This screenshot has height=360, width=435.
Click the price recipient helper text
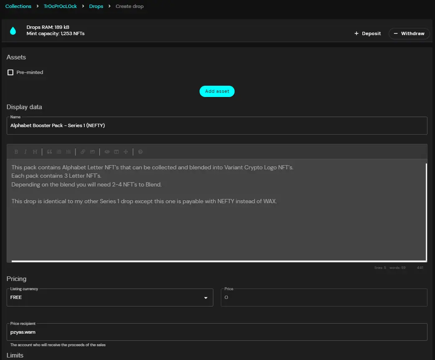click(58, 345)
